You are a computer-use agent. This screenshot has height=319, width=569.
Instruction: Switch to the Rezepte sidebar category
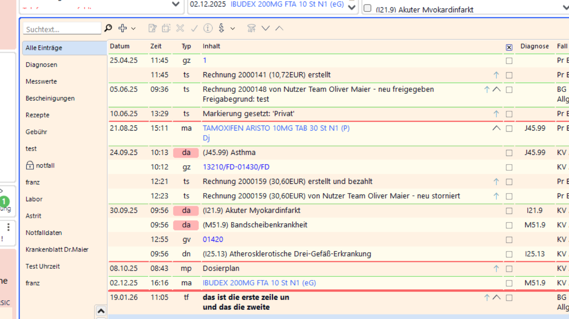click(38, 115)
